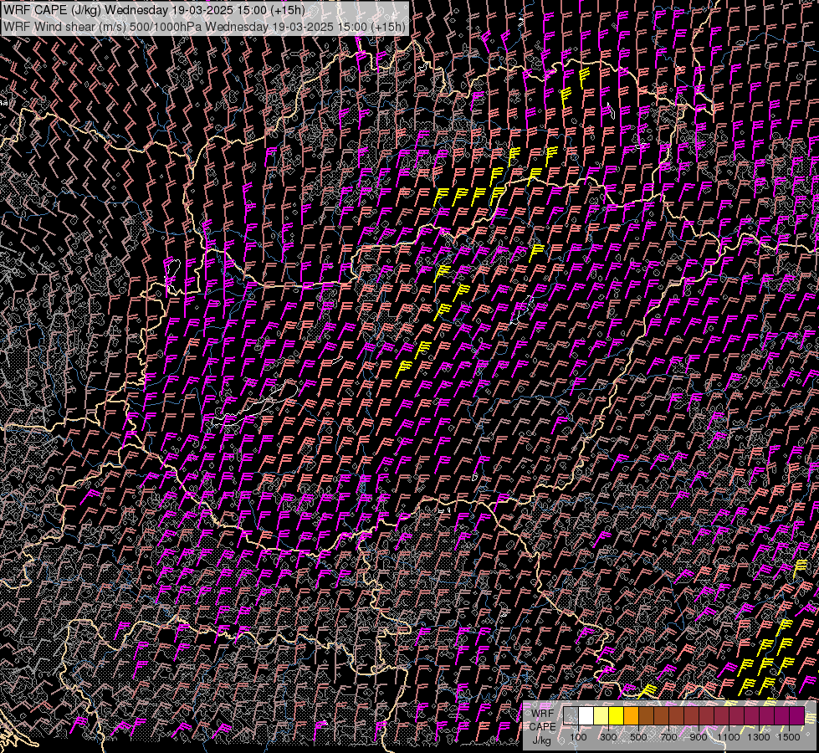Click the WRF Wind shear 500/1000hPa title line
The width and height of the screenshot is (819, 753).
(x=204, y=27)
